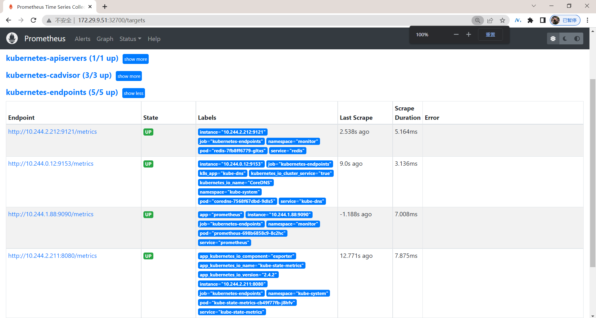Click the N extension icon in toolbar
Screen dimensions: 596x318
(518, 20)
